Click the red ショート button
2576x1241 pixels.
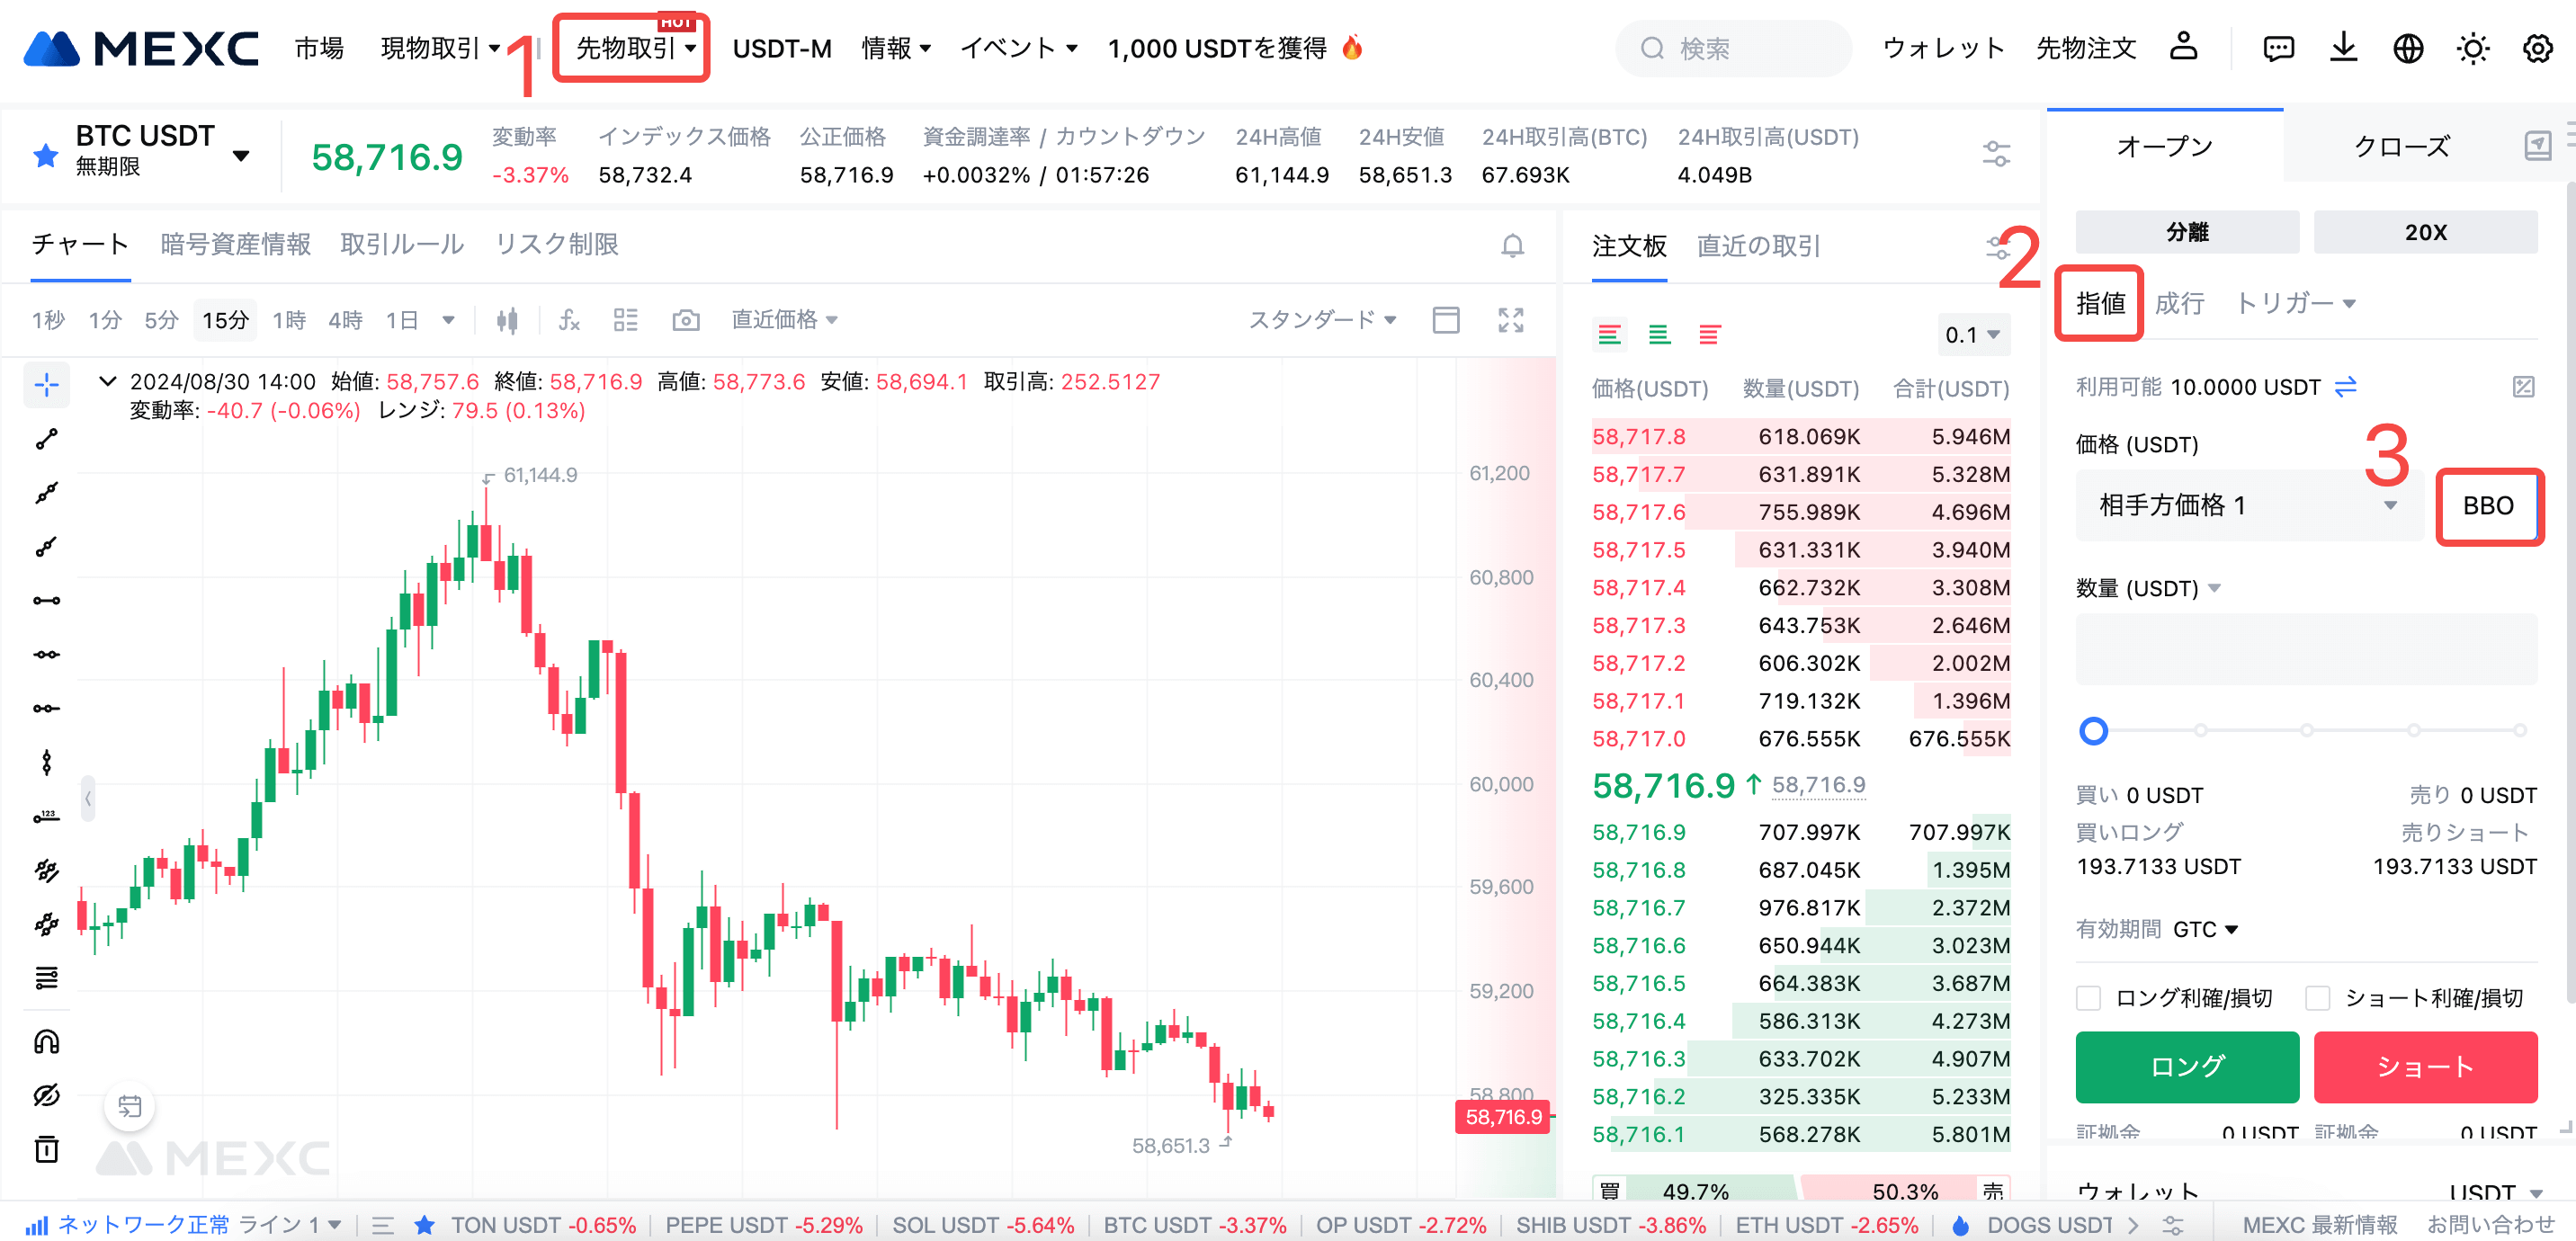coord(2425,1066)
